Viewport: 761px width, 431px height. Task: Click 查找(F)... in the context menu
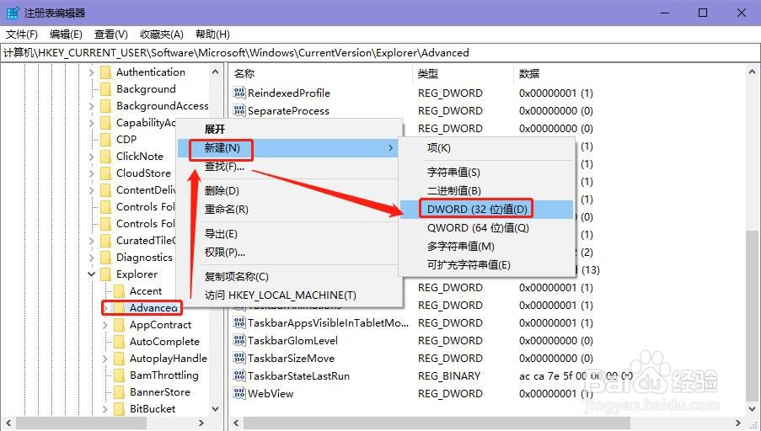point(288,167)
